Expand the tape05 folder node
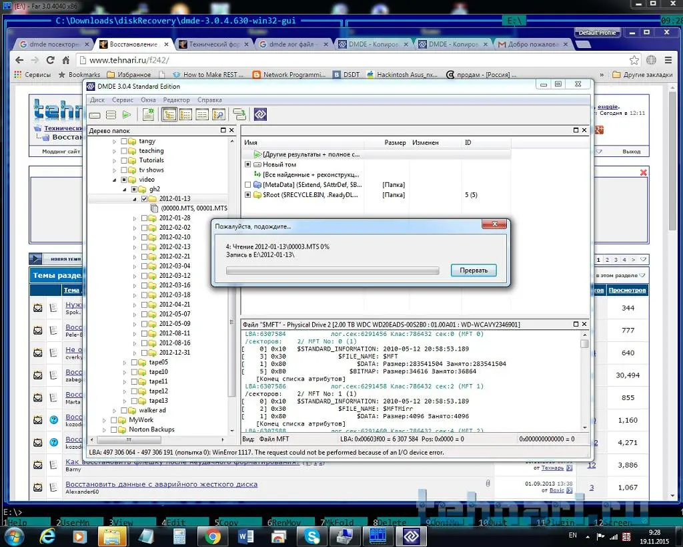The image size is (683, 547). [x=124, y=362]
